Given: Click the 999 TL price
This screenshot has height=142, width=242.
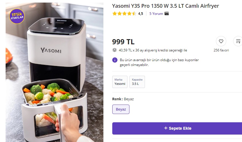Looking at the screenshot, I should pyautogui.click(x=123, y=42).
